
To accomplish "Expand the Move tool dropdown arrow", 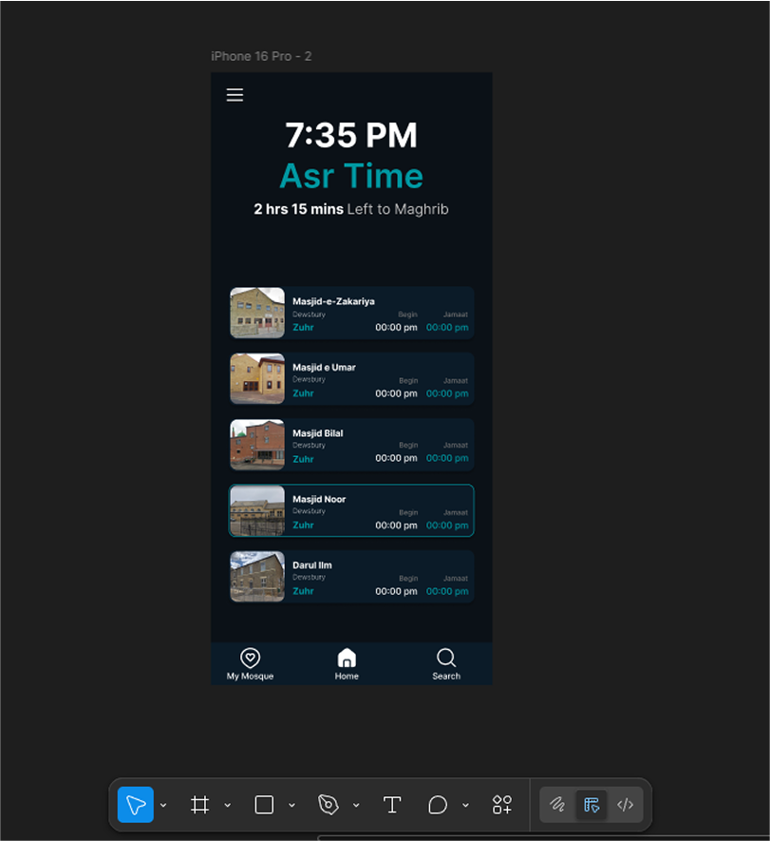I will coord(163,806).
